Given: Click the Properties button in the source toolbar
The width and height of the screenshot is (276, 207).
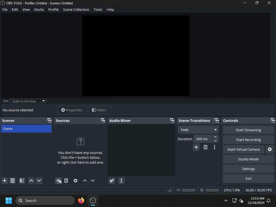Looking at the screenshot, I should [72, 110].
